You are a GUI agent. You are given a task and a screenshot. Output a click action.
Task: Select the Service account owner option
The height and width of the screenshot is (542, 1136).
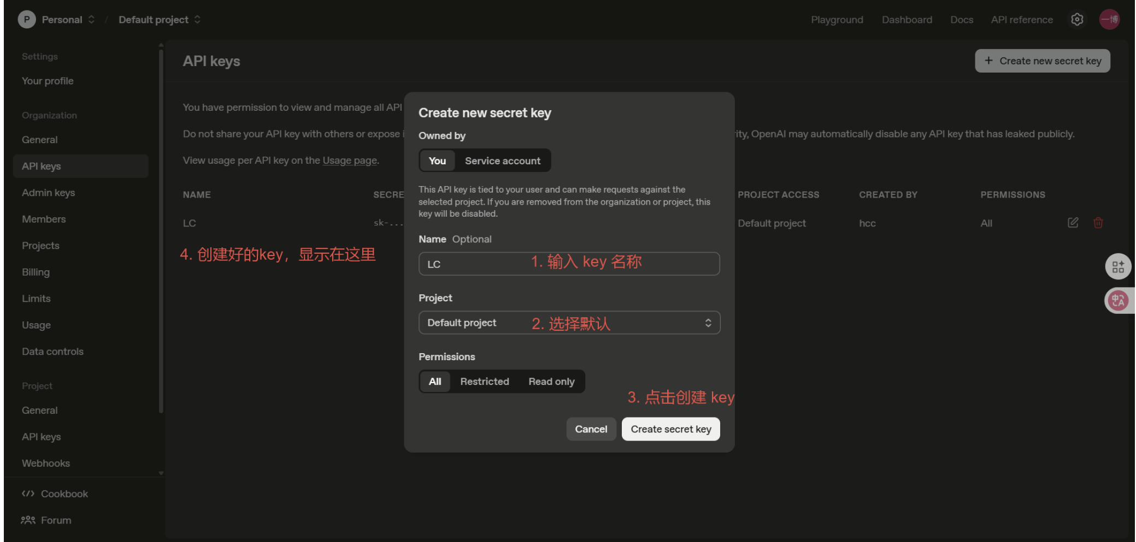[502, 161]
